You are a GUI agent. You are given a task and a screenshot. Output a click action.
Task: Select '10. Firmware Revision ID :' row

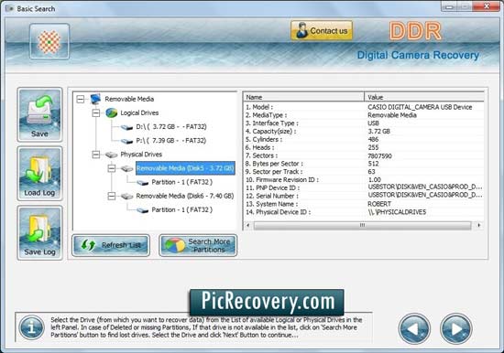click(x=364, y=180)
